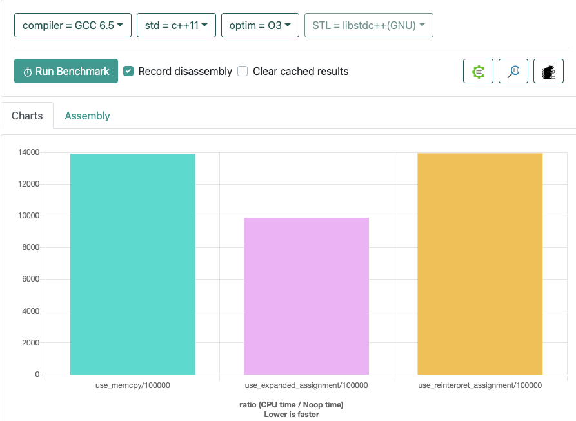Click the use_memcpy/100000 axis label
The image size is (576, 421).
(133, 385)
